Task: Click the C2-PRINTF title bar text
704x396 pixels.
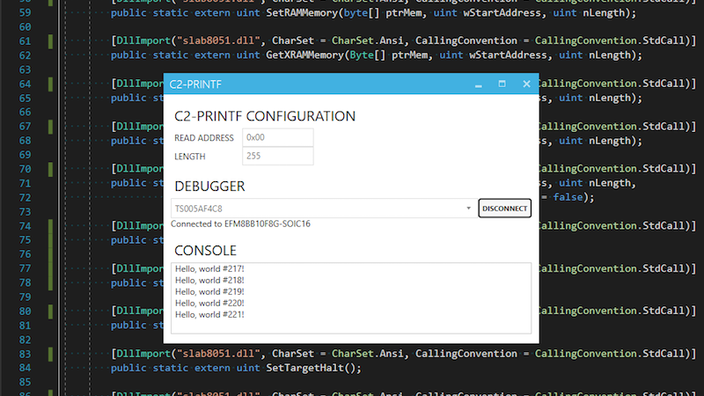Action: [x=194, y=84]
